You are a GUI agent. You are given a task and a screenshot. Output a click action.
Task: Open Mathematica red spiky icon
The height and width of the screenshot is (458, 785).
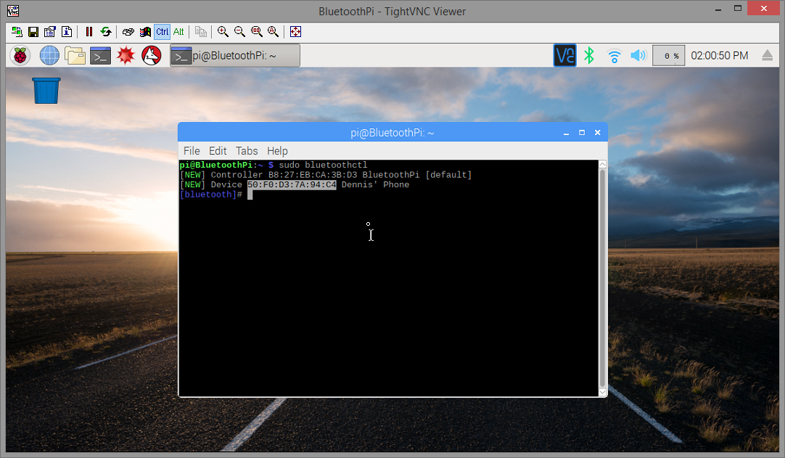pos(126,56)
